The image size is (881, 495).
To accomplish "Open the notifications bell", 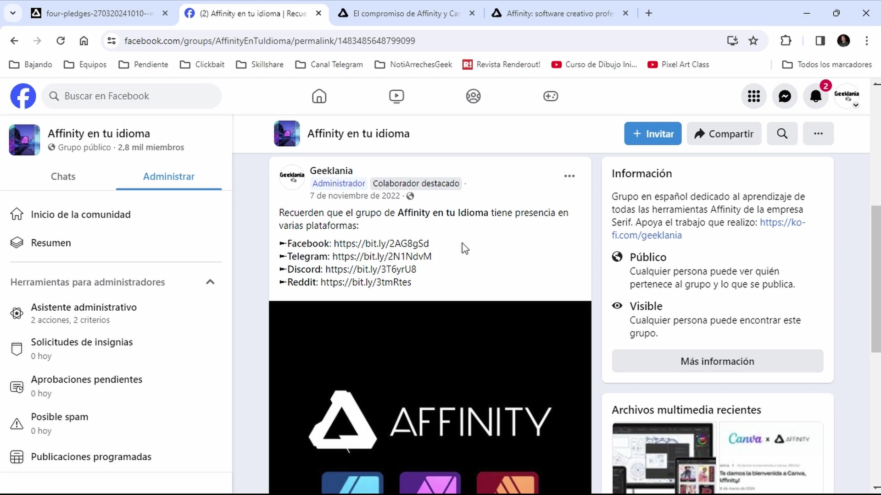I will pyautogui.click(x=816, y=96).
